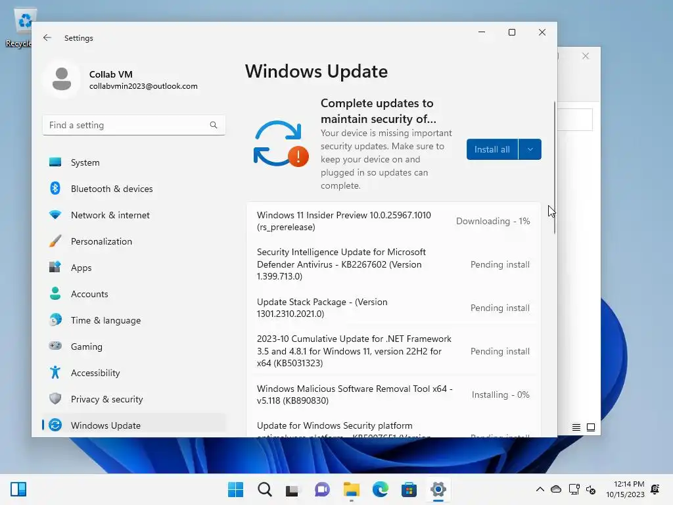Click the collabvmin2023@outlook.com email text
The image size is (673, 505).
(x=143, y=86)
